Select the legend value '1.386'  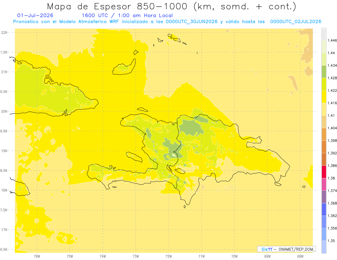(332, 165)
